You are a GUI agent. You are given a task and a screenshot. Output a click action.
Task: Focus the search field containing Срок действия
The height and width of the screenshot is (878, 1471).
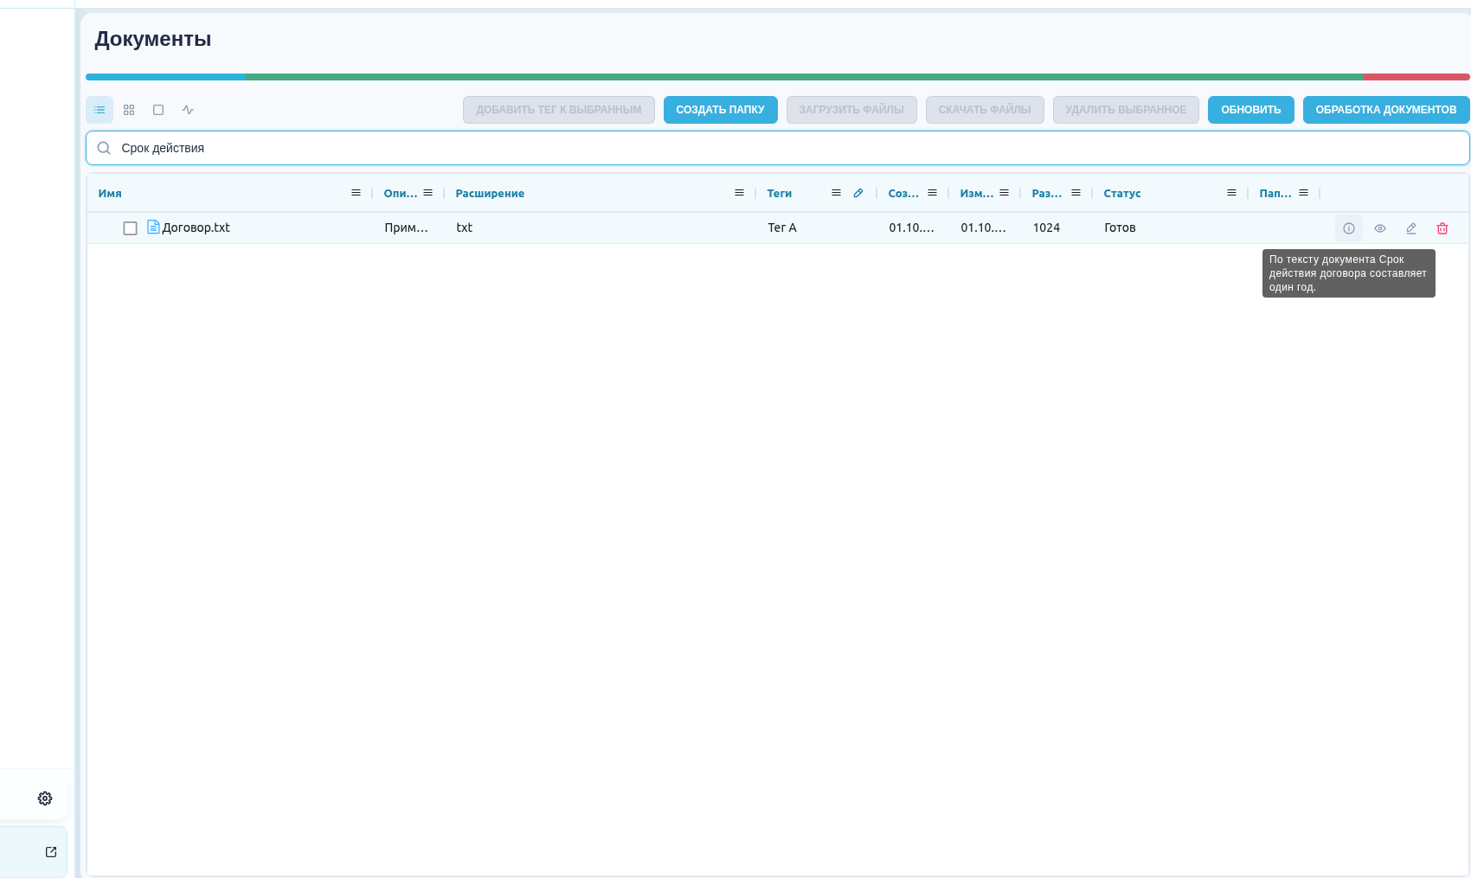[778, 148]
